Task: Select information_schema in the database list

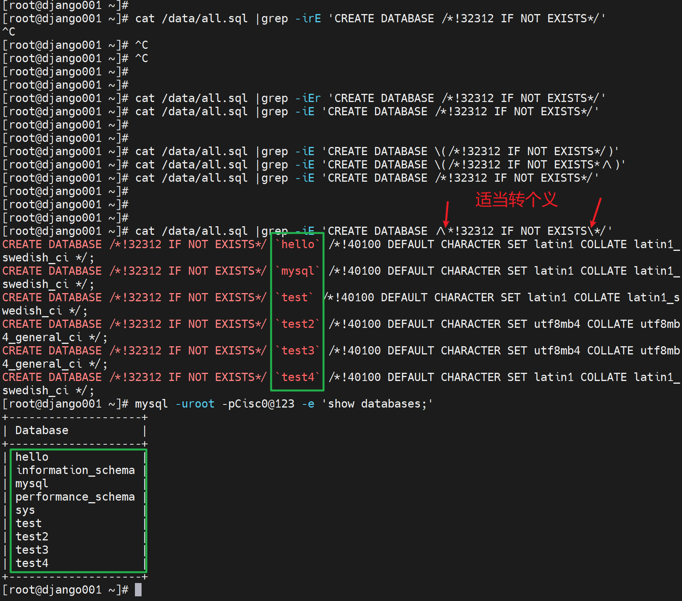Action: click(75, 470)
